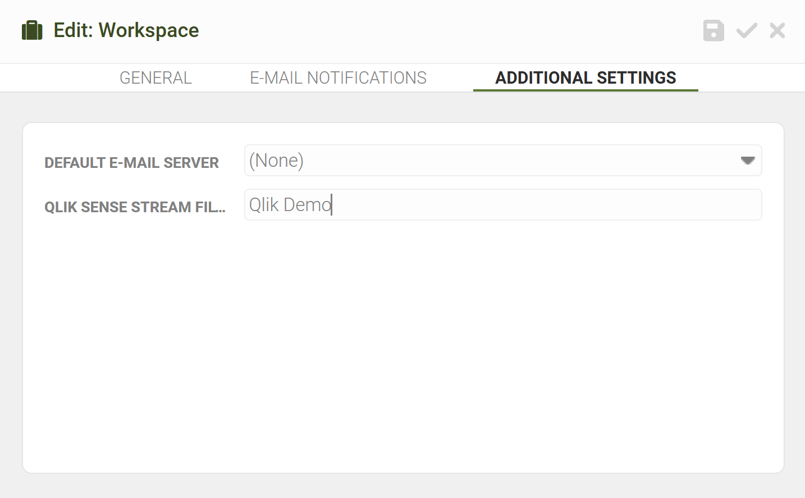Image resolution: width=805 pixels, height=498 pixels.
Task: Apply changes with the checkmark icon
Action: pos(747,30)
